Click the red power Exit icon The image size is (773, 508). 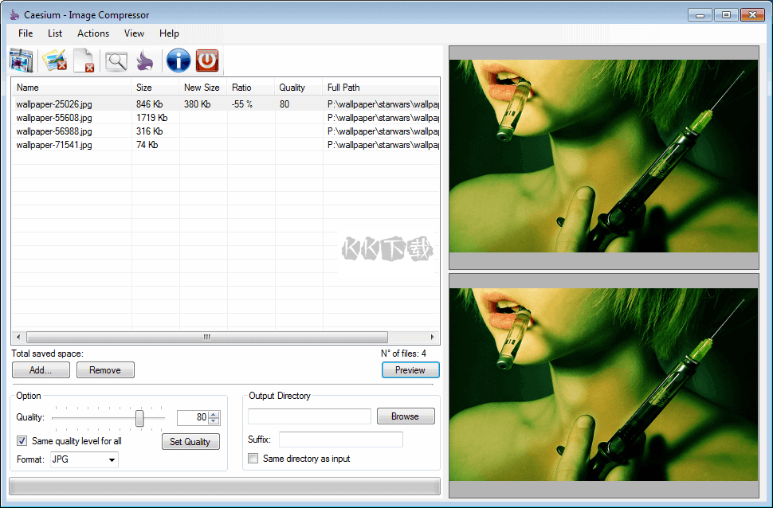(207, 61)
